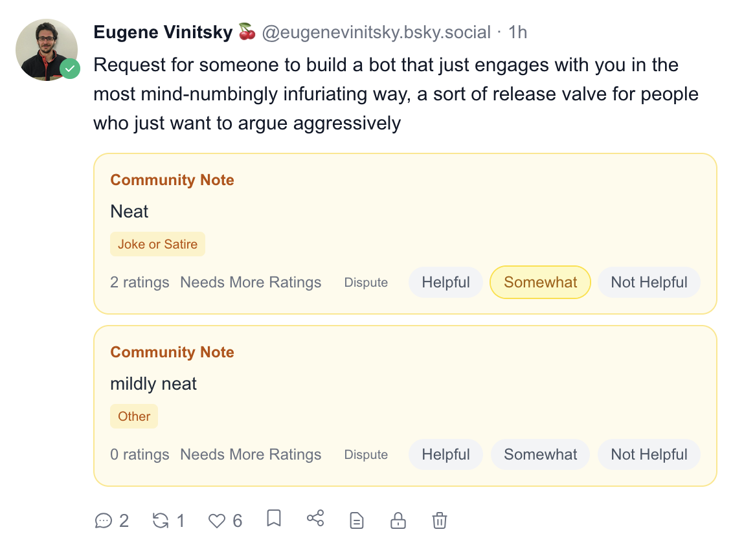Dispute the 'Neat' community note
Viewport: 733px width, 558px height.
pos(366,283)
